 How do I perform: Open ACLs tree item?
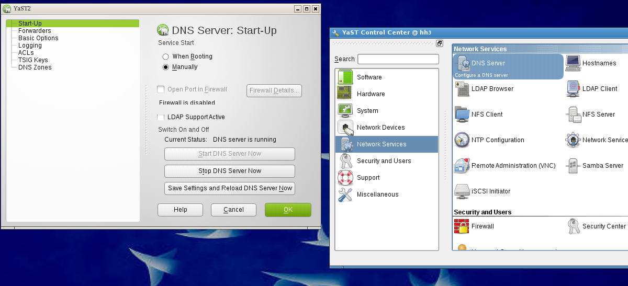coord(26,53)
